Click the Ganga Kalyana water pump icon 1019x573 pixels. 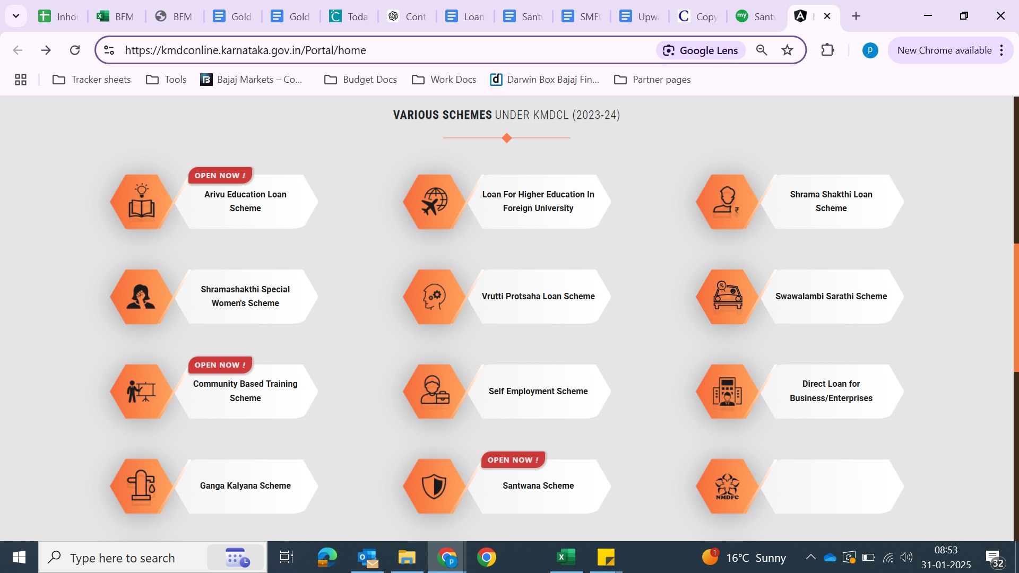point(141,486)
